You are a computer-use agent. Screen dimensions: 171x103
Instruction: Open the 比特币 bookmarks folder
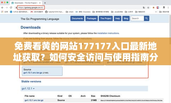(x=129, y=12)
